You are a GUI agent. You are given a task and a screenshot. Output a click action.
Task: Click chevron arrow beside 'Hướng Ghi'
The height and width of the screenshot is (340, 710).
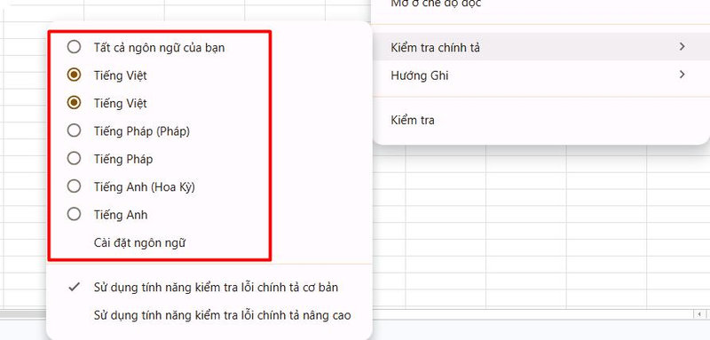click(x=682, y=75)
